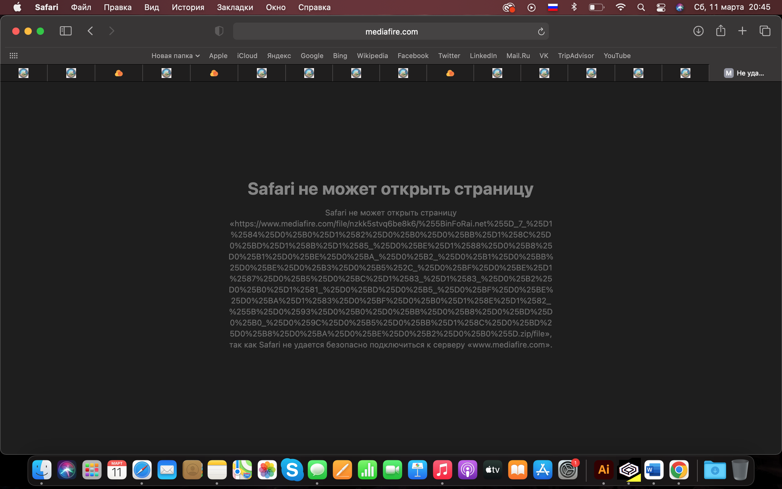Screen dimensions: 782x489
Task: Open Control Center in menu bar
Action: pyautogui.click(x=661, y=7)
